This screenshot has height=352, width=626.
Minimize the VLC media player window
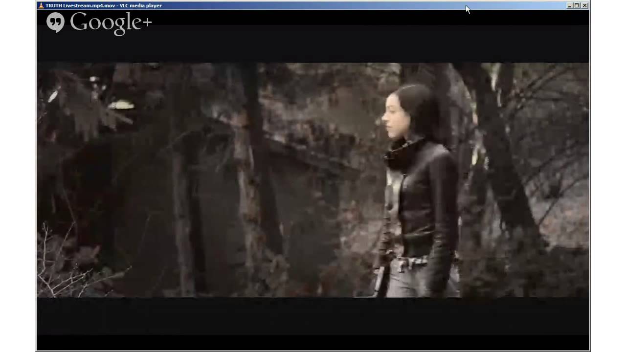[570, 5]
